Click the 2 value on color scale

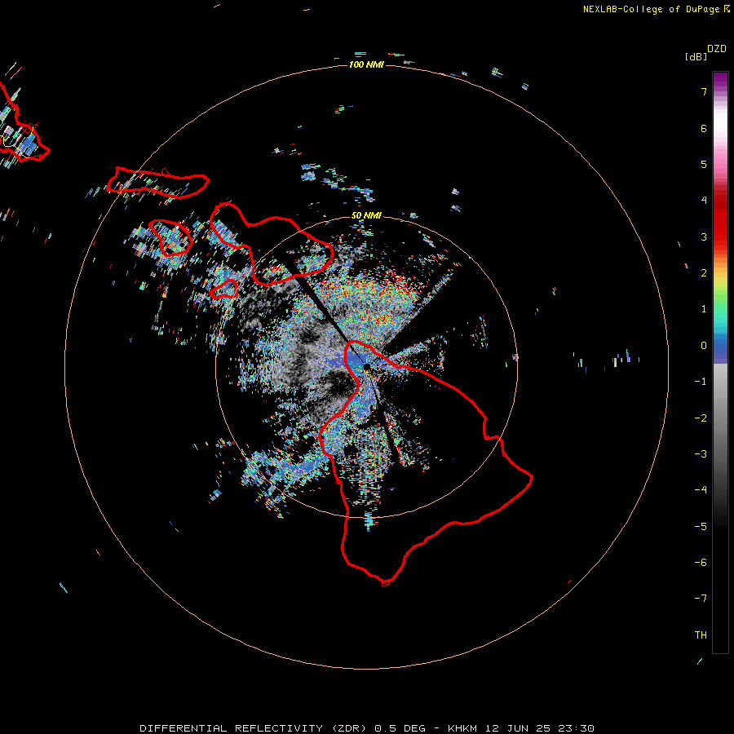704,273
